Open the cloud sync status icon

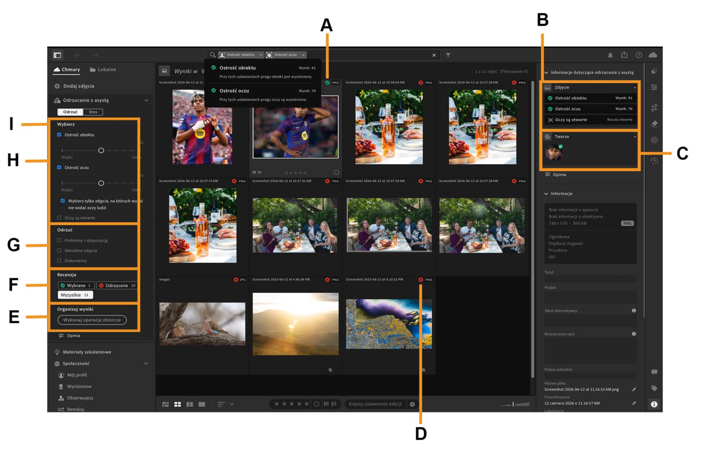(653, 55)
